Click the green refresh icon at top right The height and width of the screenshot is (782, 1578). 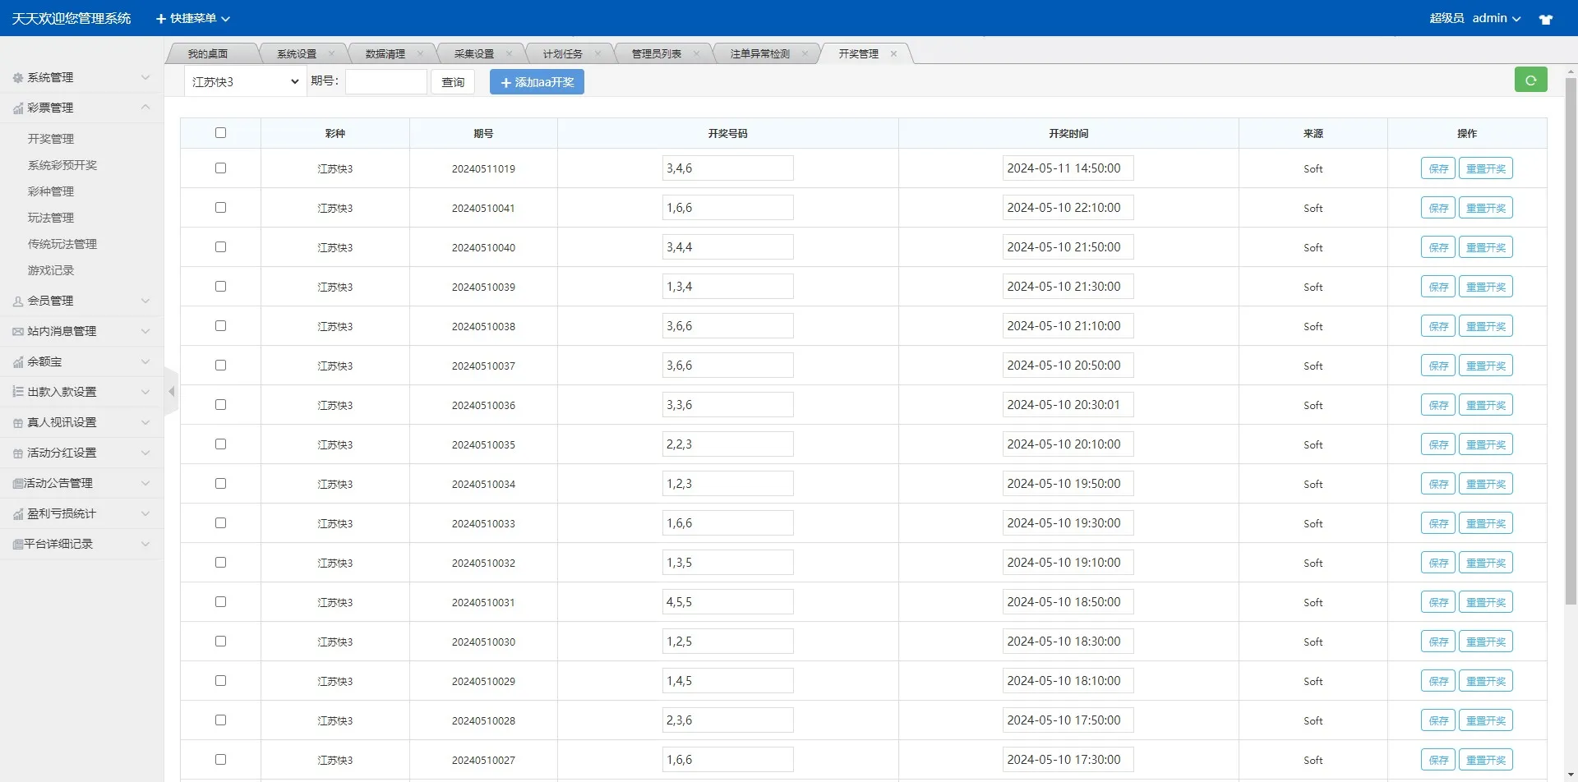tap(1530, 80)
